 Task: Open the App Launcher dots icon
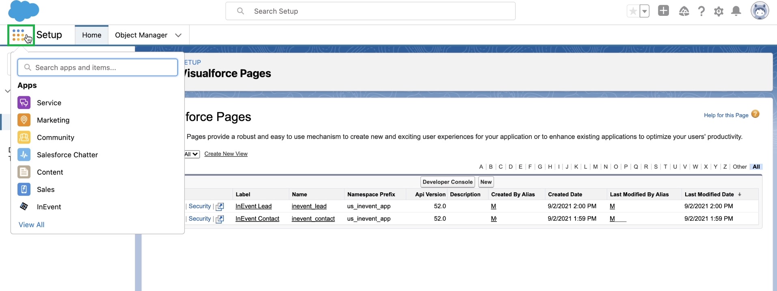click(18, 35)
